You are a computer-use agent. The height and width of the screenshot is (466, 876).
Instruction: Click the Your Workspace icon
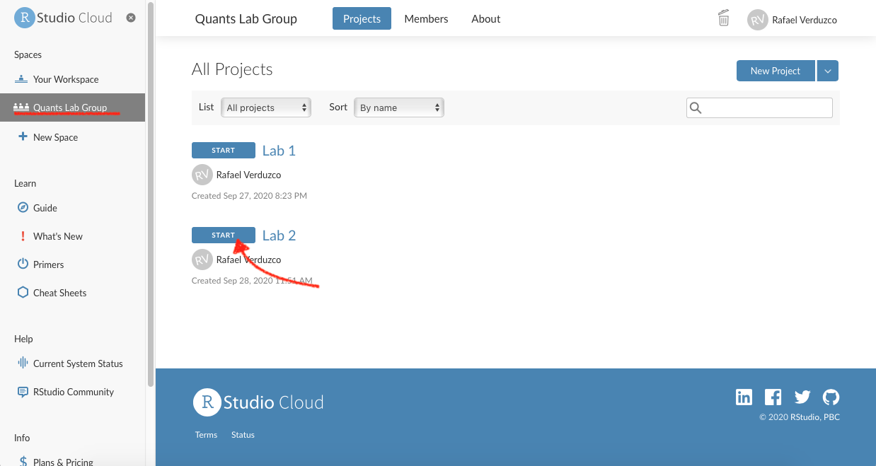click(x=21, y=79)
